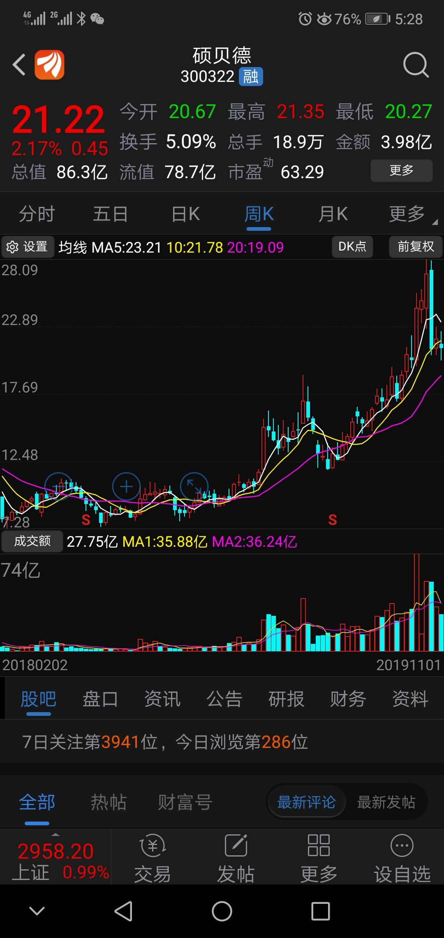Tap the 7日关注第3941位 ranking line
Image resolution: width=444 pixels, height=938 pixels.
(x=165, y=742)
